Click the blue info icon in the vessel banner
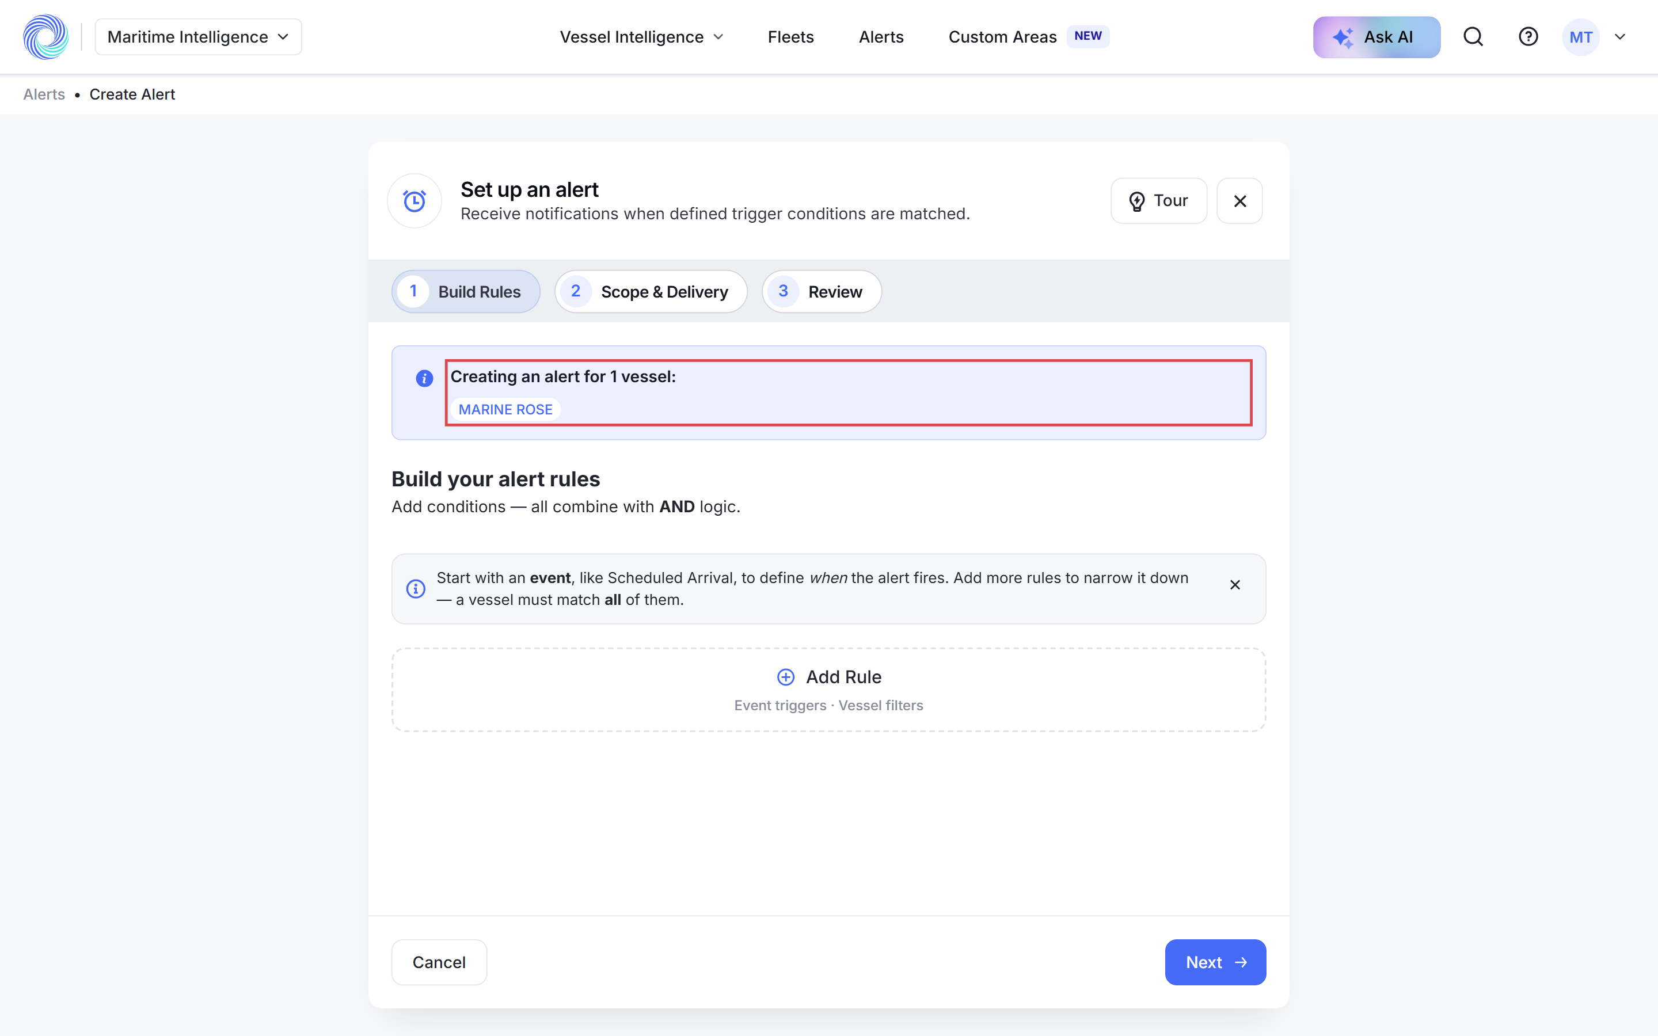Viewport: 1658px width, 1036px height. tap(424, 378)
